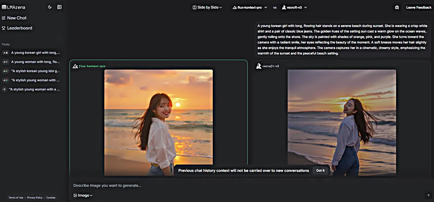Viewport: 434px width, 202px height.
Task: Open chat "A young woman with long, flo..."
Action: [35, 62]
